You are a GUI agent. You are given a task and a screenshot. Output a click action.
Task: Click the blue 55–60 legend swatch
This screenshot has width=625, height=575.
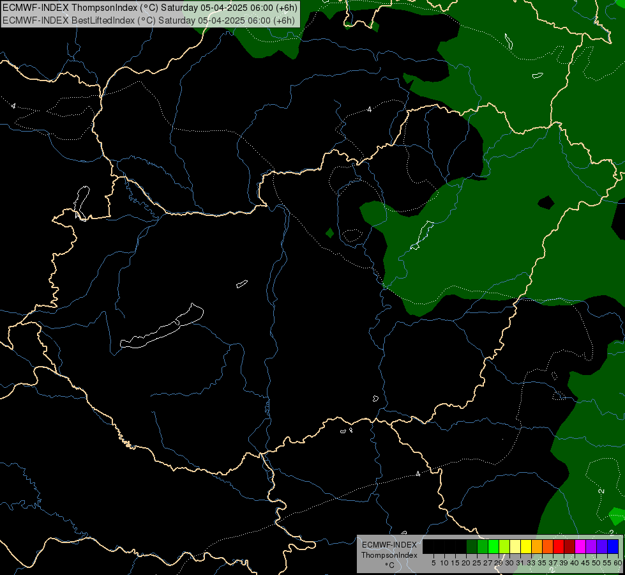pyautogui.click(x=613, y=546)
